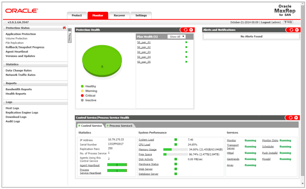Click the Scheduler service link

coord(268,146)
